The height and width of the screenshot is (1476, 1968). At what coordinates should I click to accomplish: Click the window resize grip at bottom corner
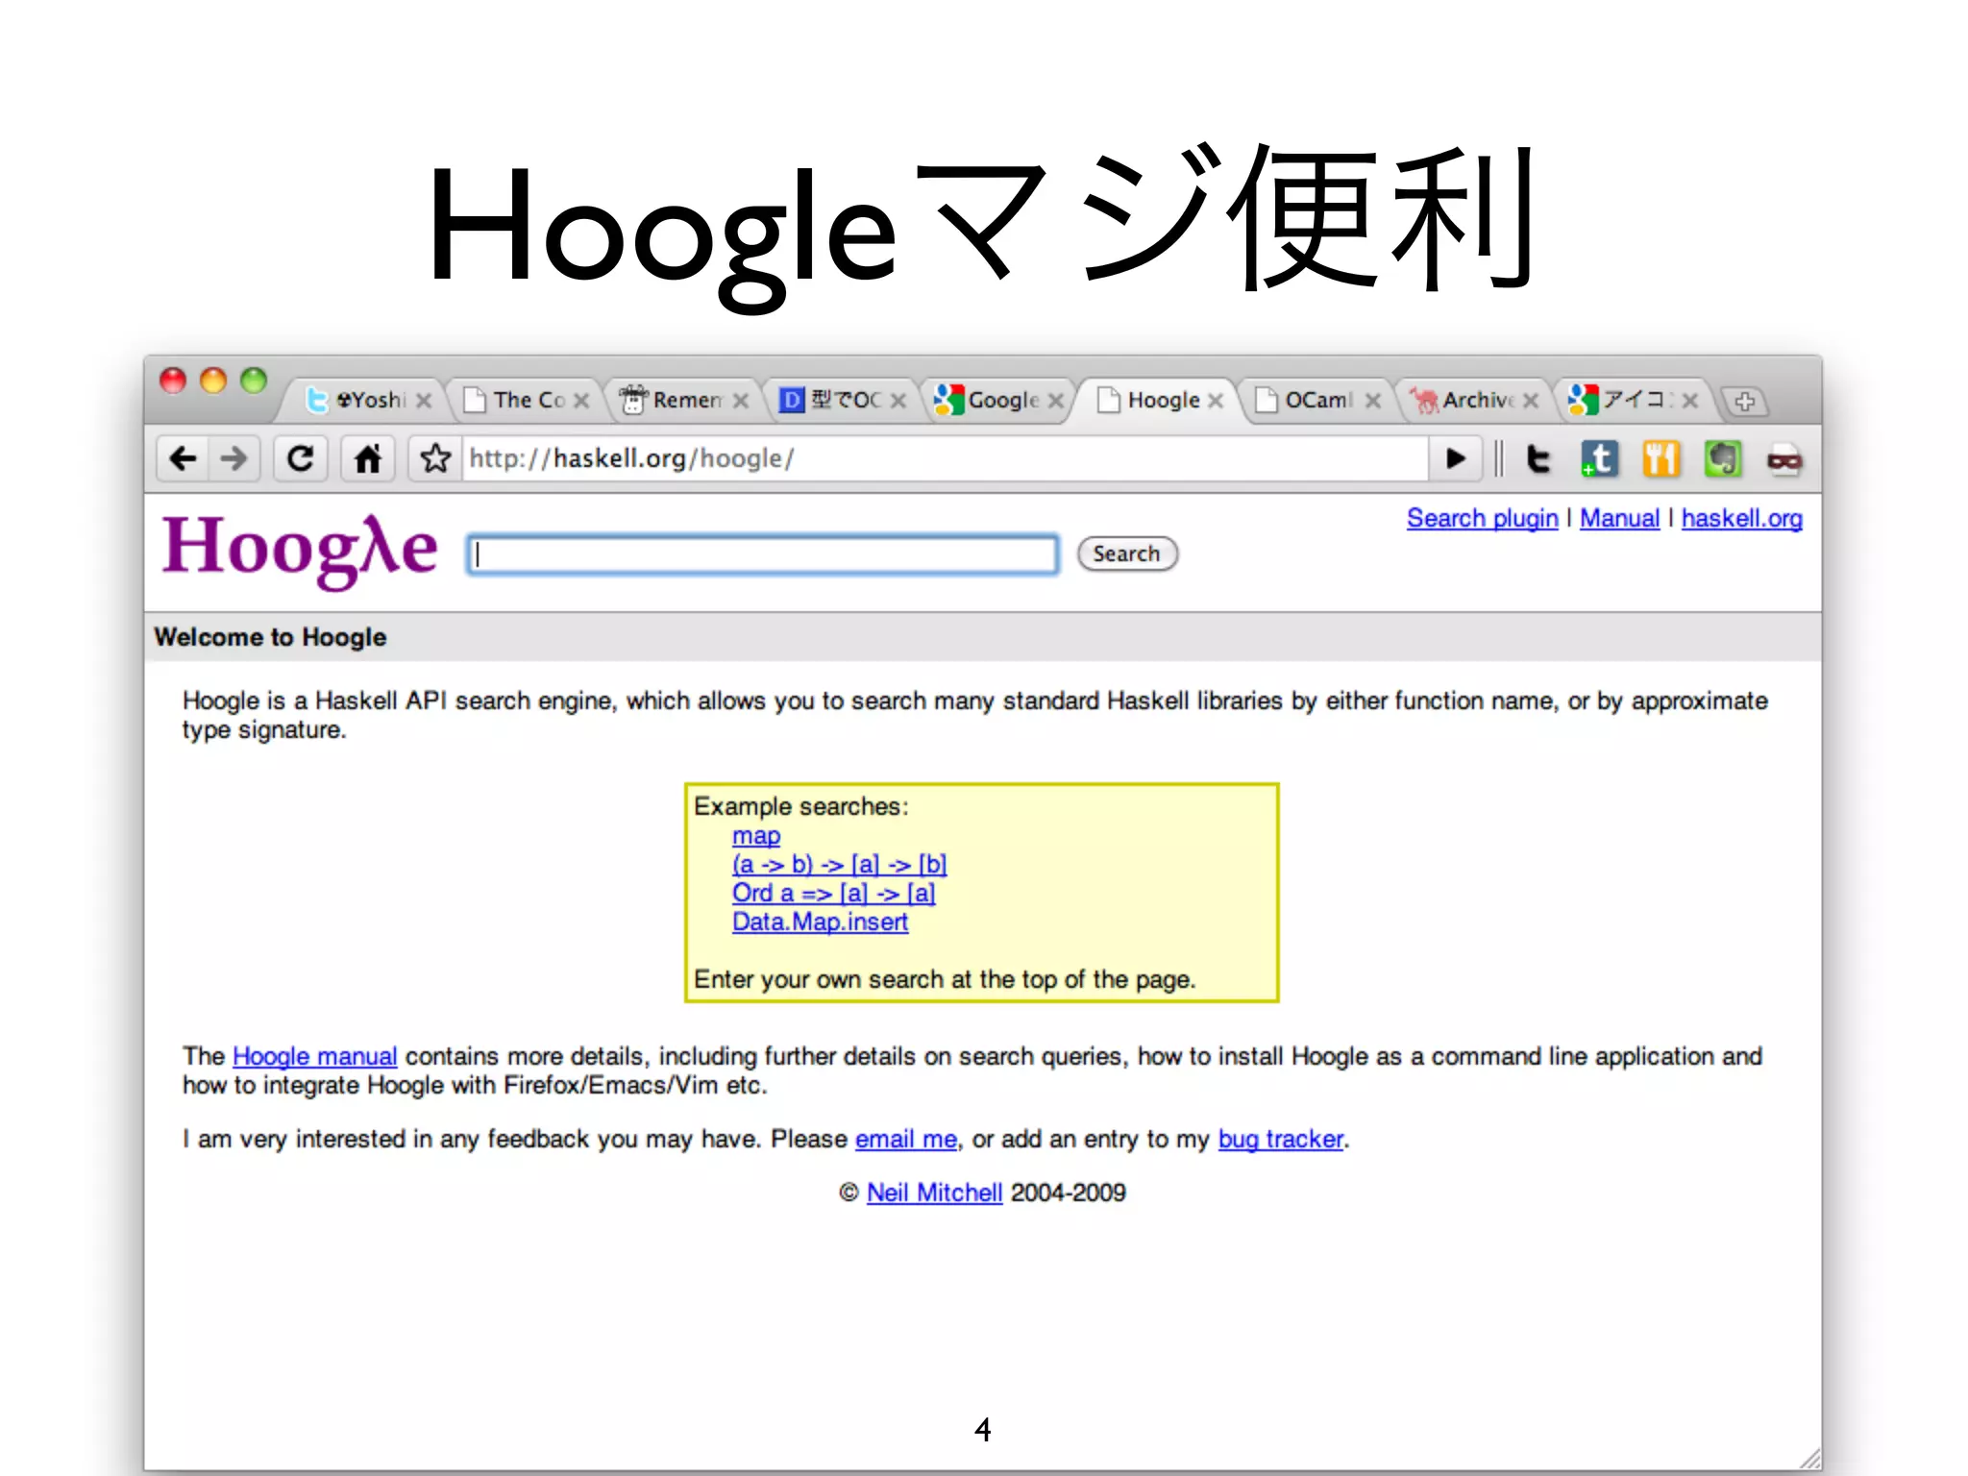coord(1809,1459)
